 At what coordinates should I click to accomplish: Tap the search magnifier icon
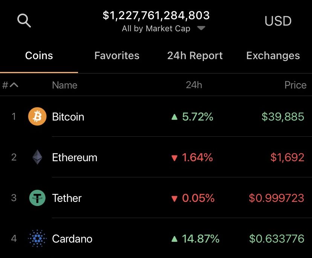(x=24, y=20)
